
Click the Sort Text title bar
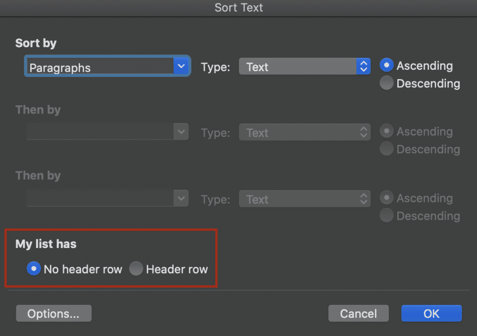tap(238, 7)
